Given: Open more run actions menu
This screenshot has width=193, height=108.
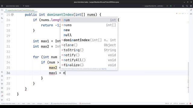Looking at the screenshot, I should click(x=174, y=6).
